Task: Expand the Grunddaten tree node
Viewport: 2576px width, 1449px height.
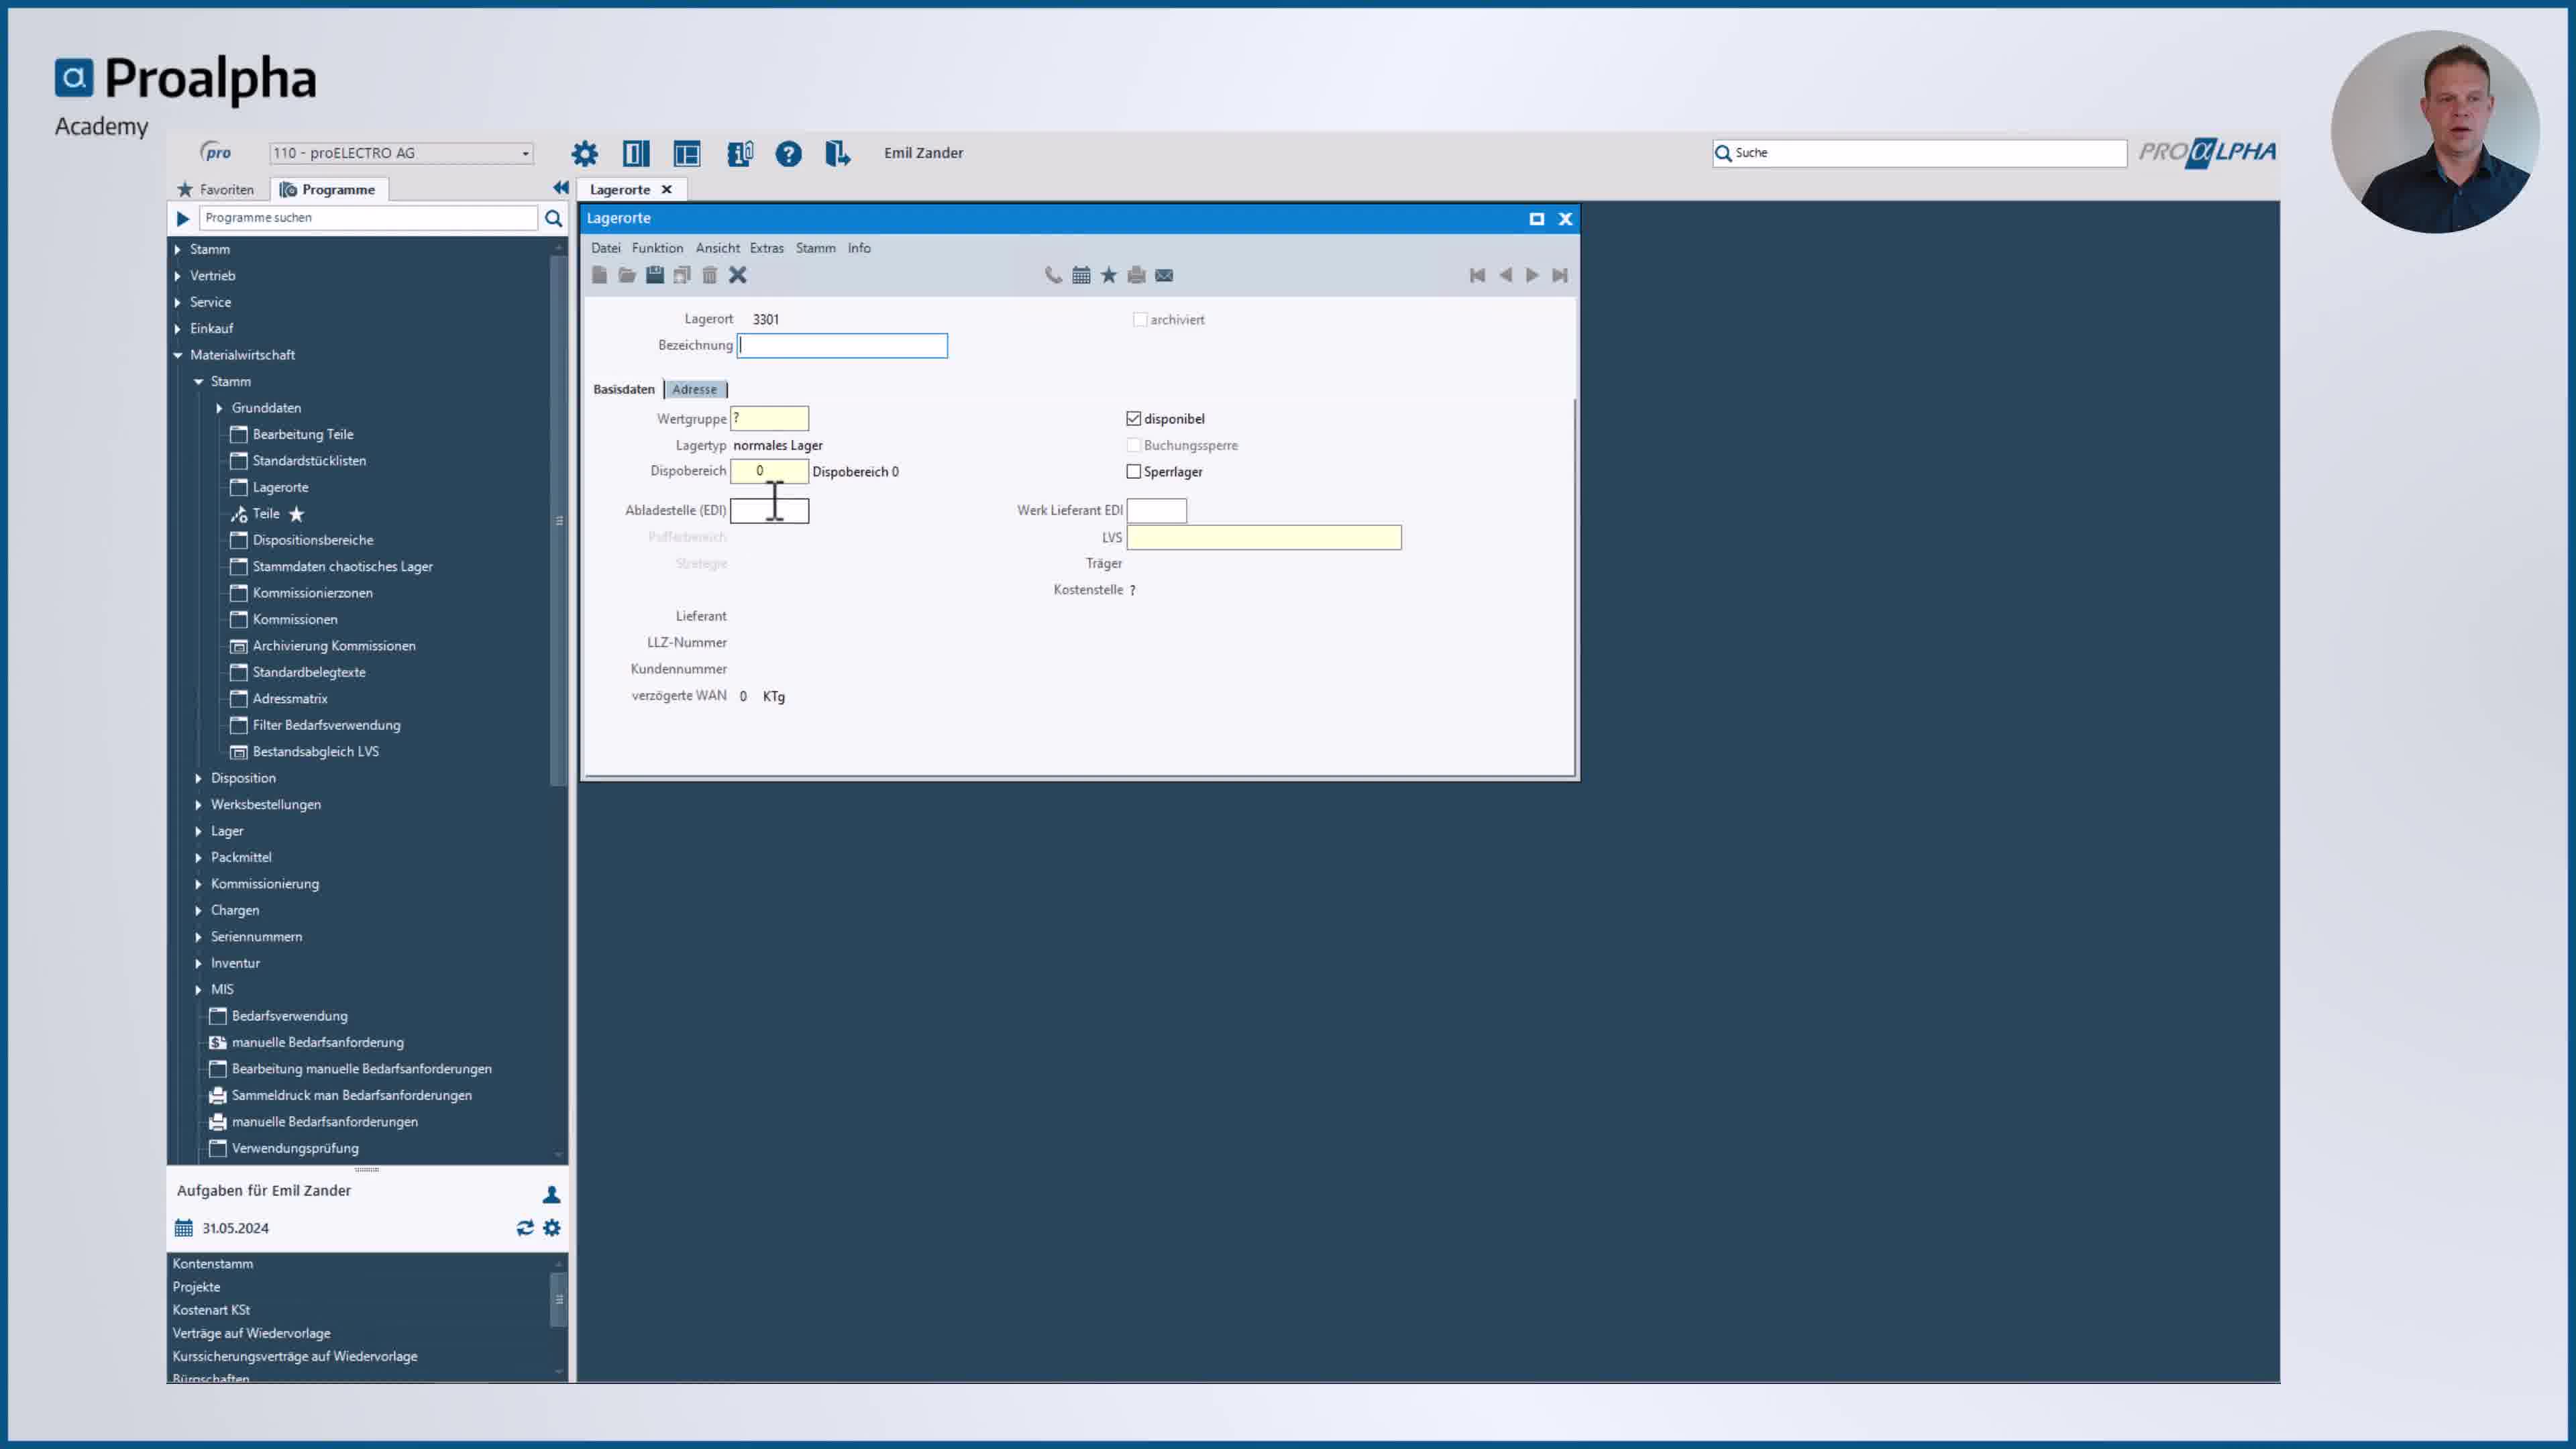Action: click(219, 408)
